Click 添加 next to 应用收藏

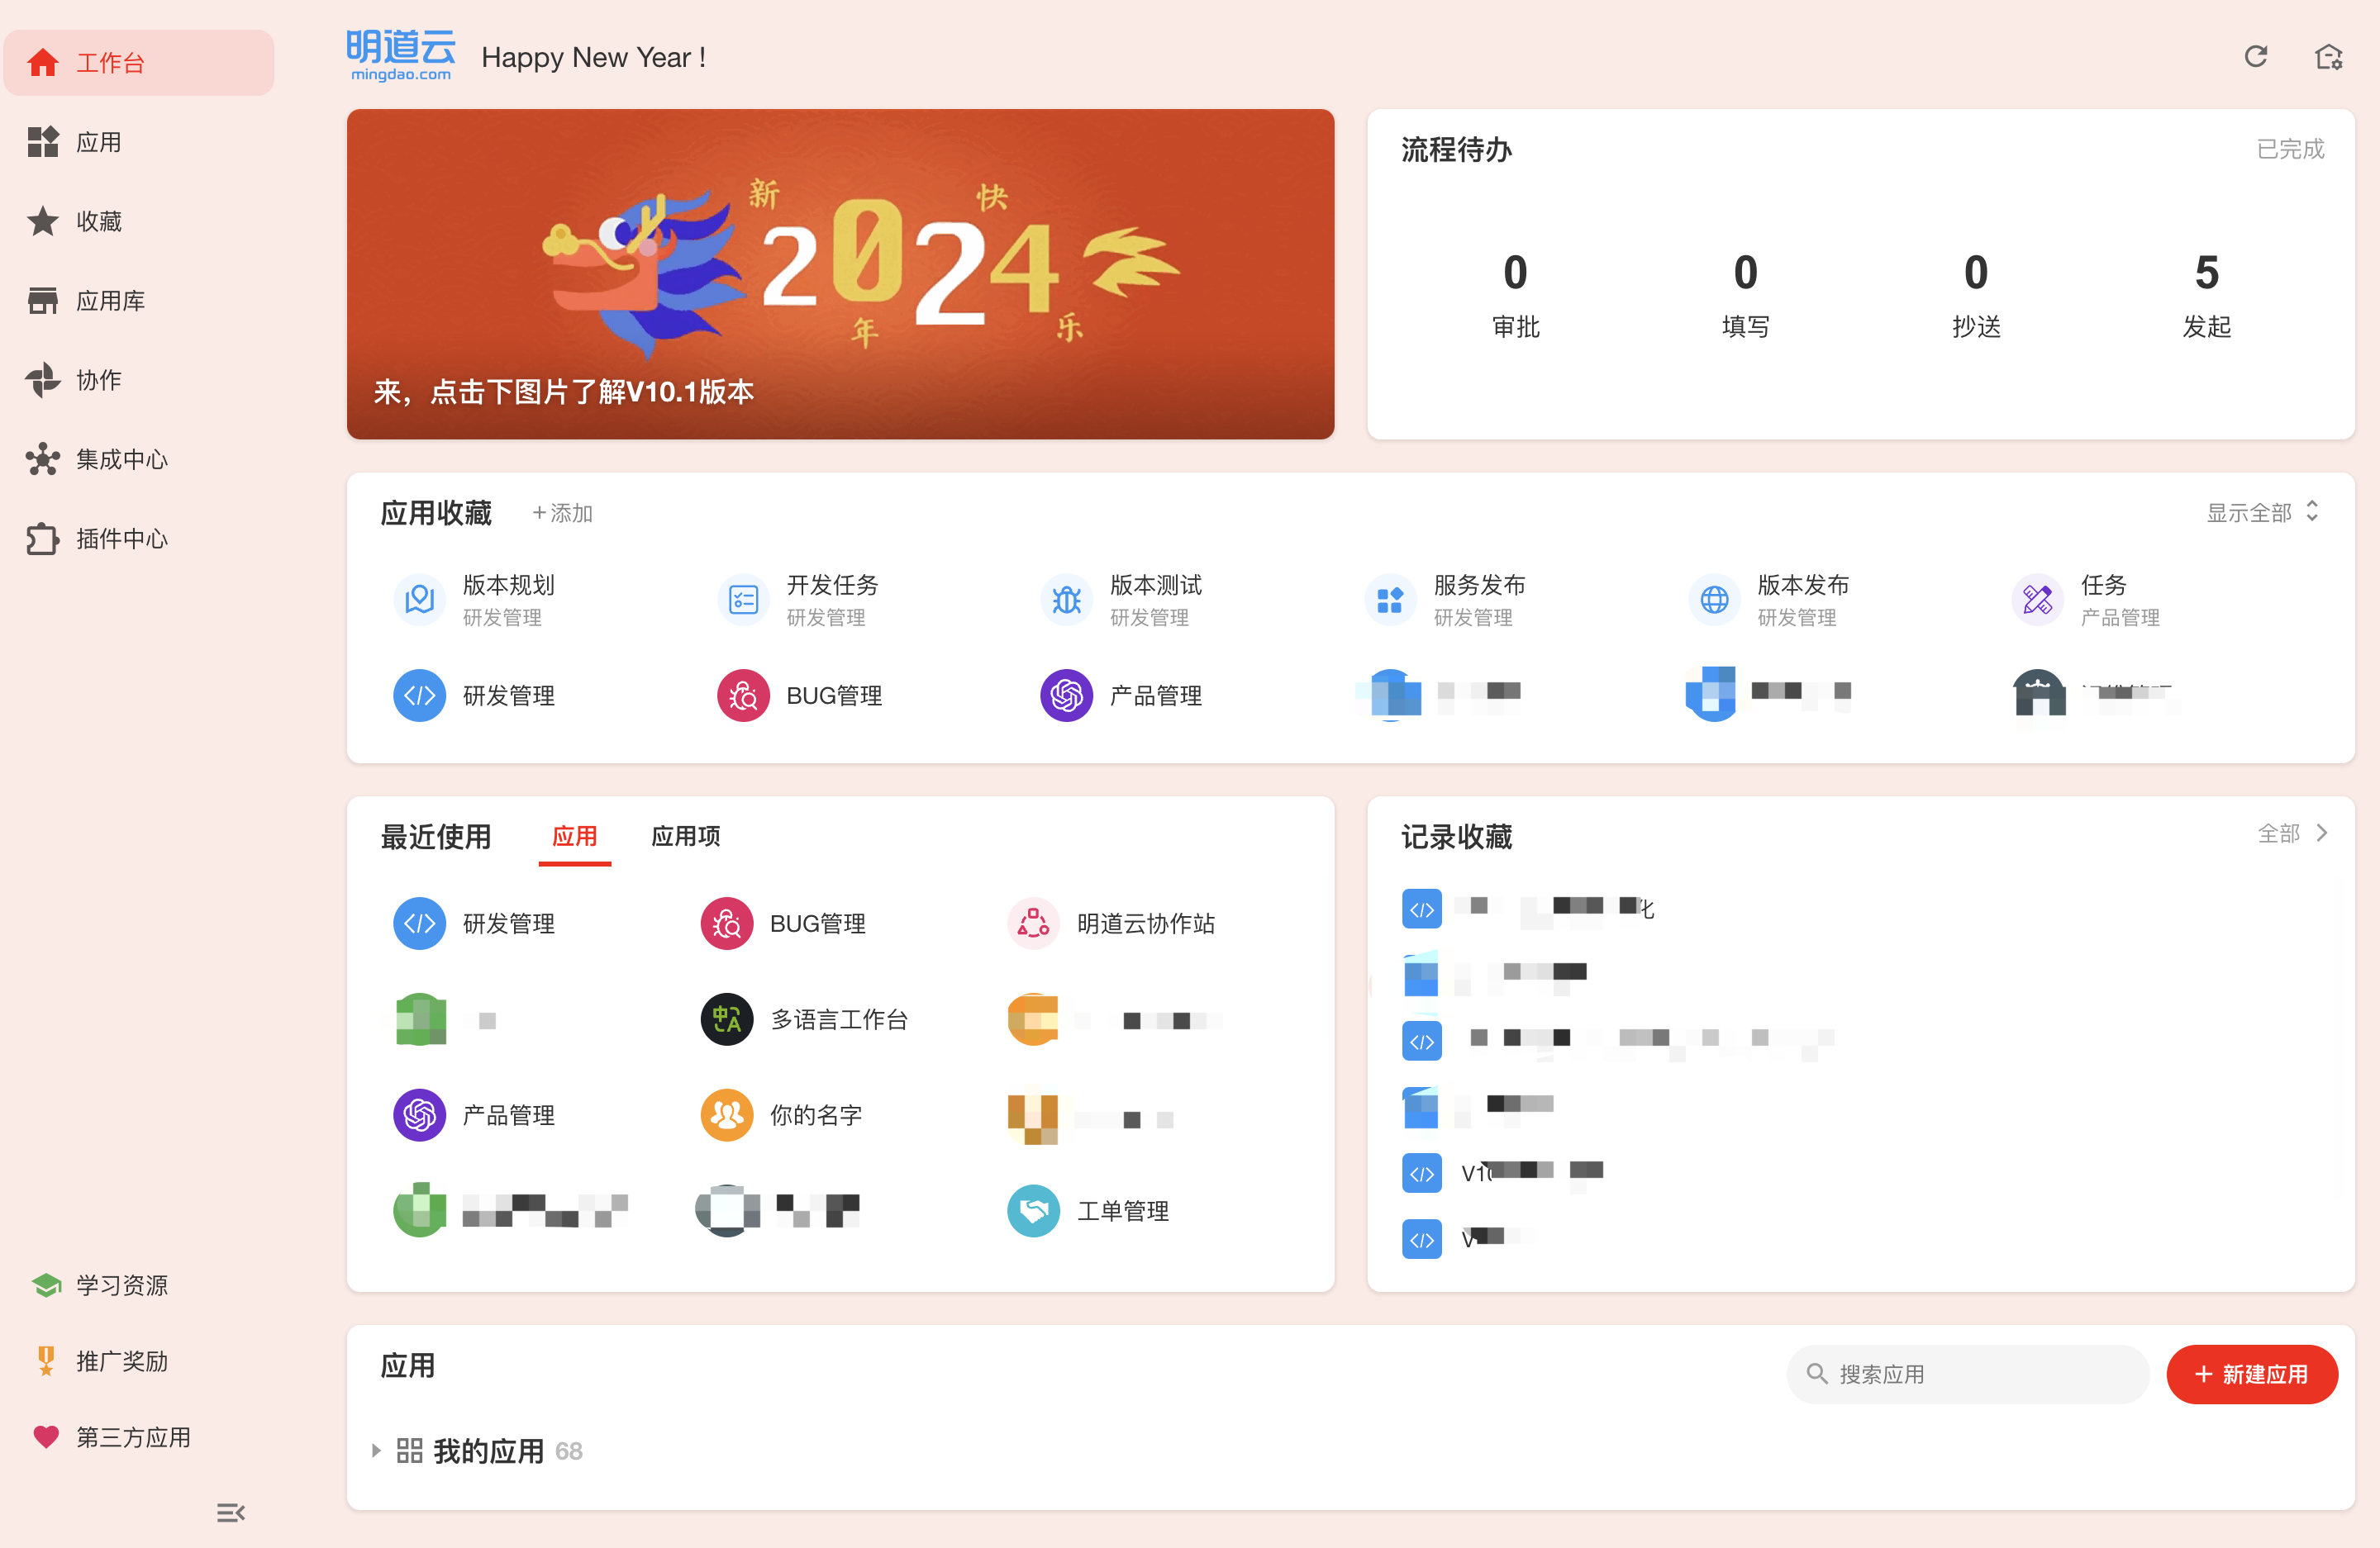[562, 513]
